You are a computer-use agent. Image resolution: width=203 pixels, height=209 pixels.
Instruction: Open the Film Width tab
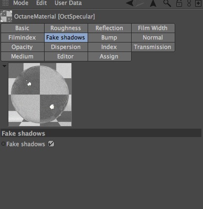click(x=153, y=28)
